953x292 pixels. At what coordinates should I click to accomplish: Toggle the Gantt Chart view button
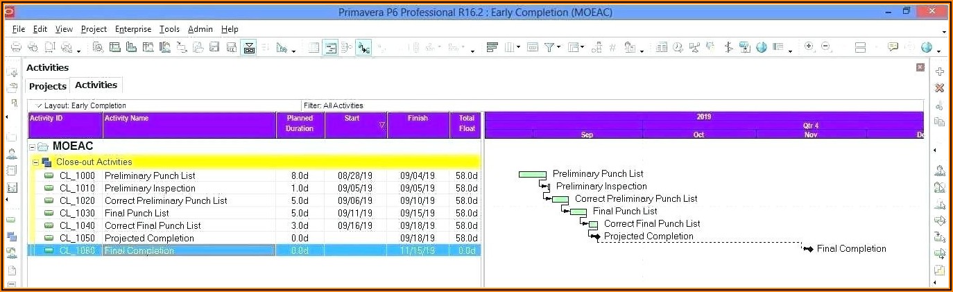(x=331, y=48)
